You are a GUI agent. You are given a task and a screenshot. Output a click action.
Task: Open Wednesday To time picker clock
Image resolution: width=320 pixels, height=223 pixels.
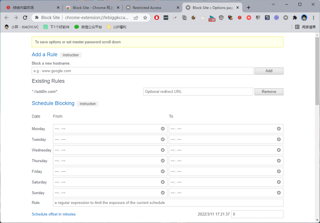279,150
